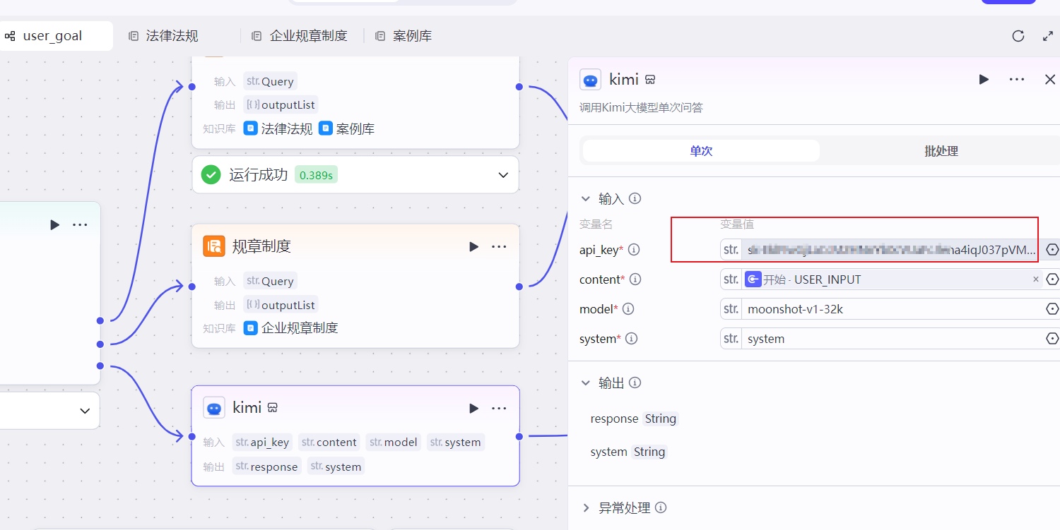Screen dimensions: 1060x530
Task: Run the kimi node on canvas
Action: pos(473,408)
